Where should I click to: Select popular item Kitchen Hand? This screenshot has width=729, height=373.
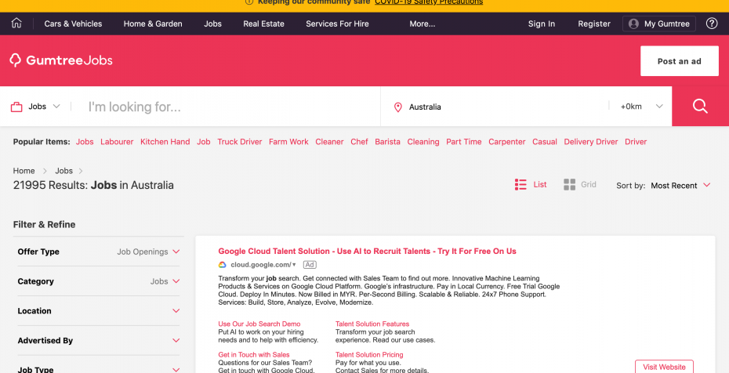tap(165, 142)
